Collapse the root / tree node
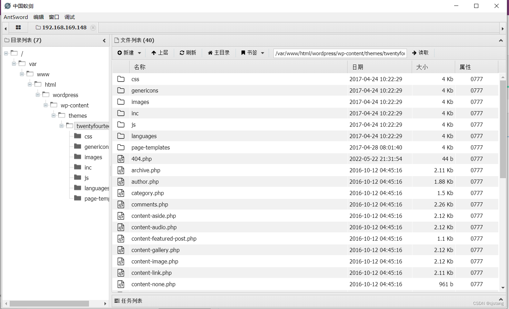The image size is (509, 309). pyautogui.click(x=6, y=54)
